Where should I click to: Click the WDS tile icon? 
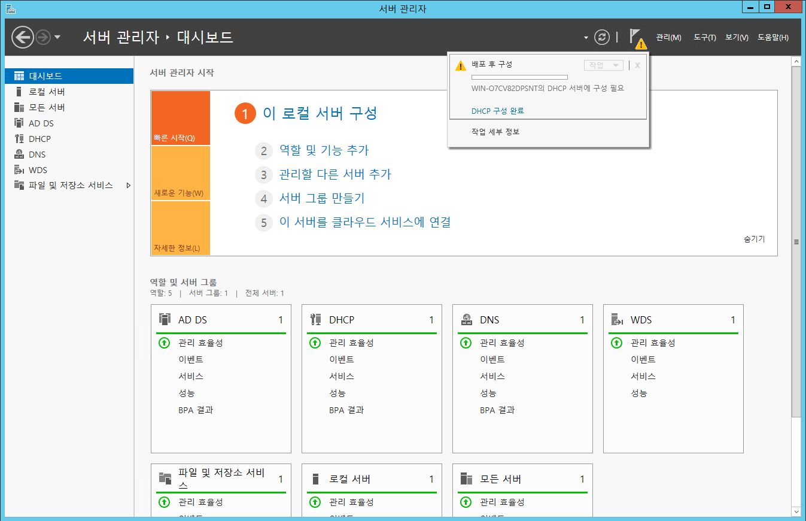(617, 320)
